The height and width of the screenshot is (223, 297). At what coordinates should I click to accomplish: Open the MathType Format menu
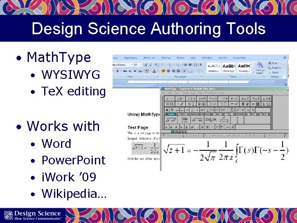(185, 93)
